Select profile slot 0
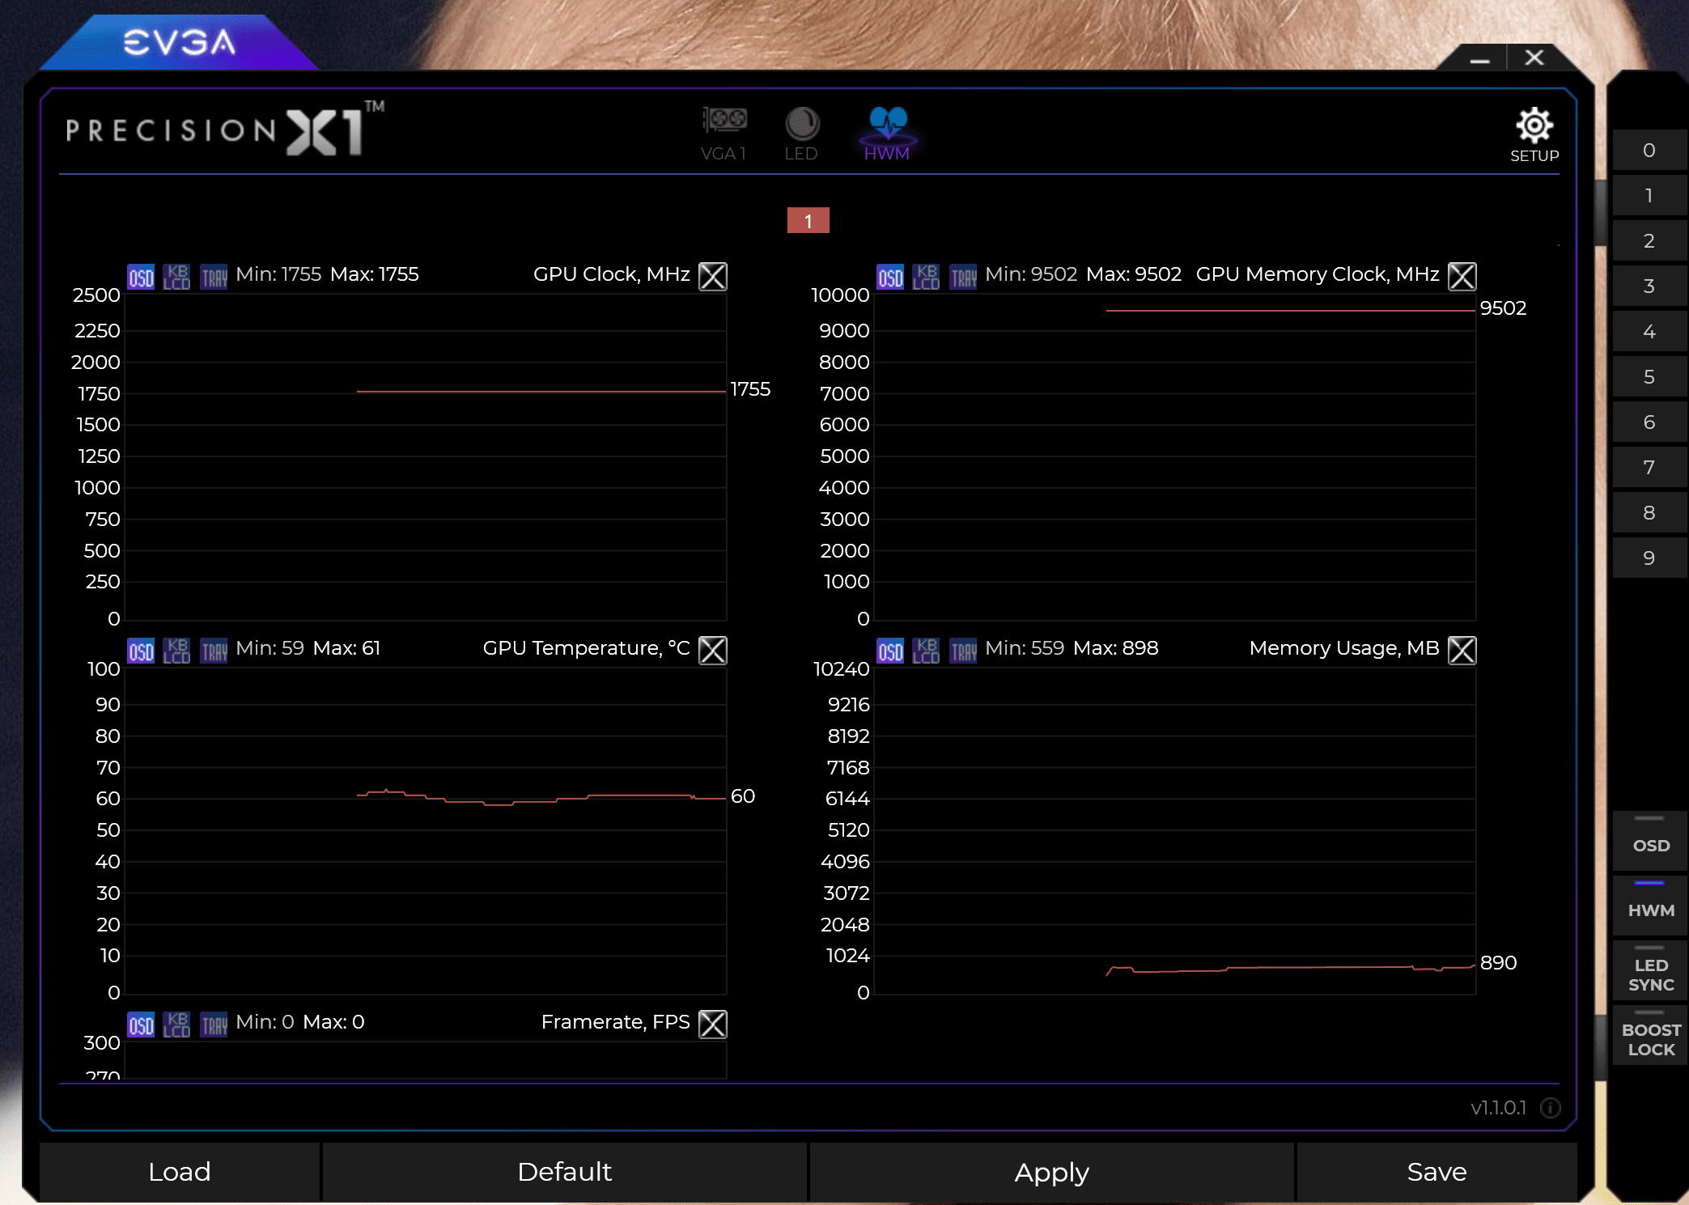The image size is (1689, 1205). click(x=1649, y=151)
